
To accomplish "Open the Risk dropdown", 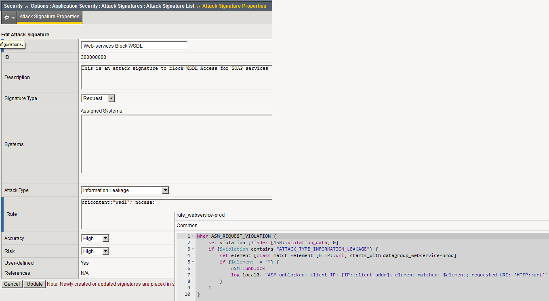I will click(x=95, y=251).
